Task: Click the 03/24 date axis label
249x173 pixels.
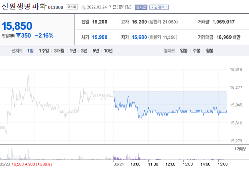Action: [119, 164]
